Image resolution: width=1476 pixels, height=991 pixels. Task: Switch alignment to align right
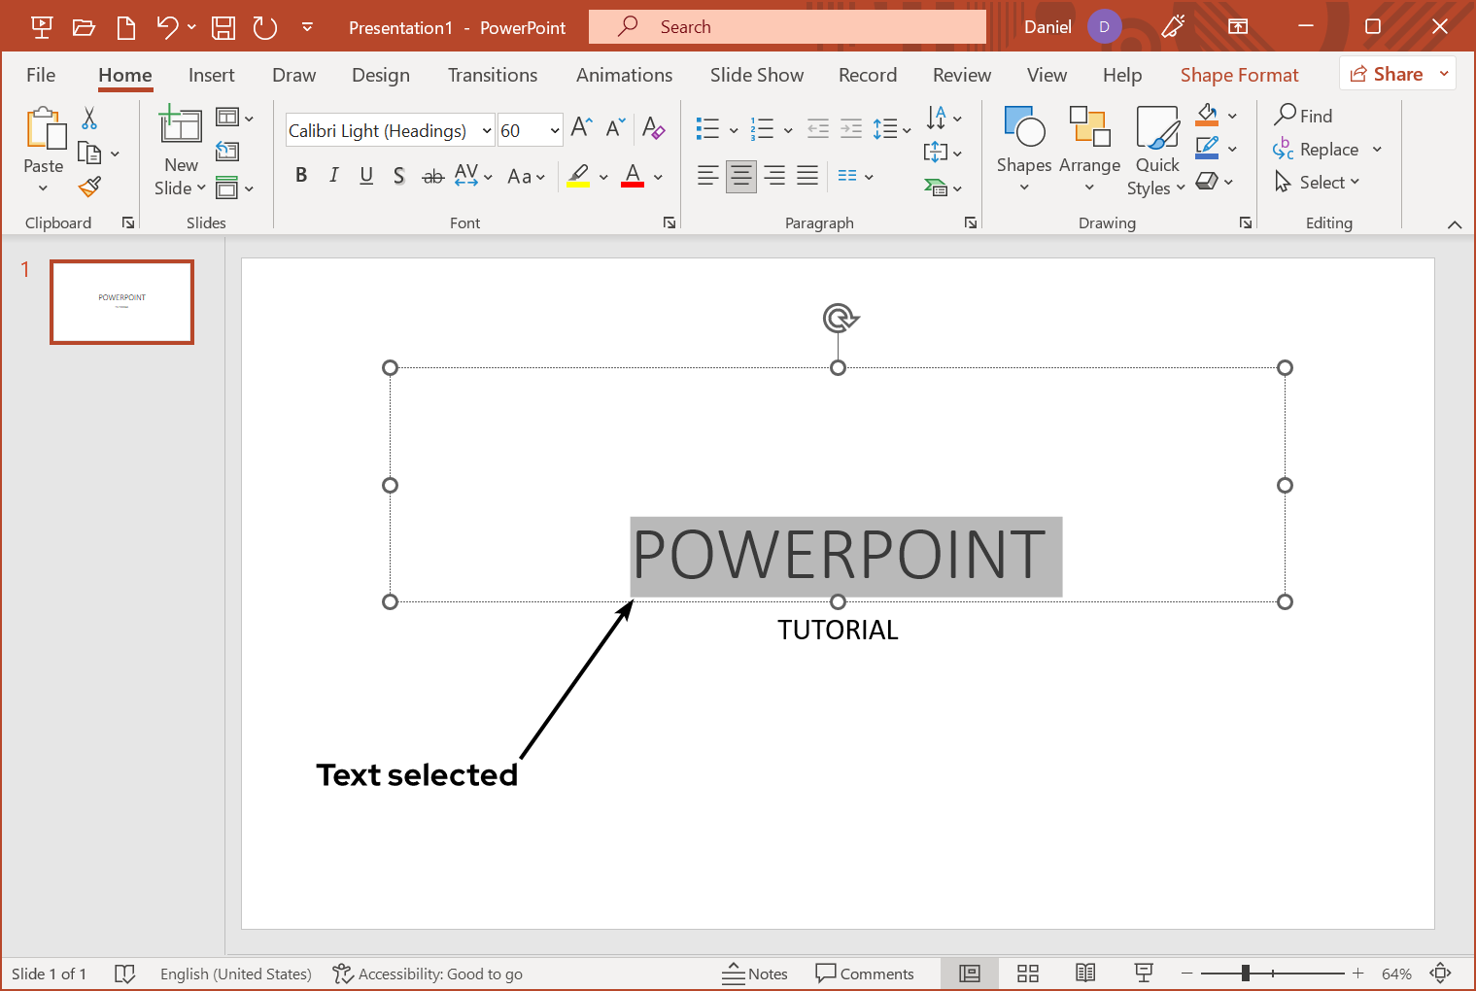coord(773,175)
